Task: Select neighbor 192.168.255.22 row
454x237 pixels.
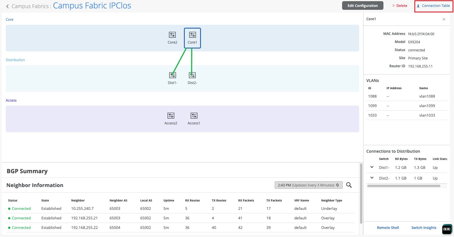Action: (180, 227)
